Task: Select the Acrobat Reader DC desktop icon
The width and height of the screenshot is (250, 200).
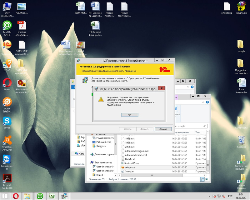Action: 7,179
